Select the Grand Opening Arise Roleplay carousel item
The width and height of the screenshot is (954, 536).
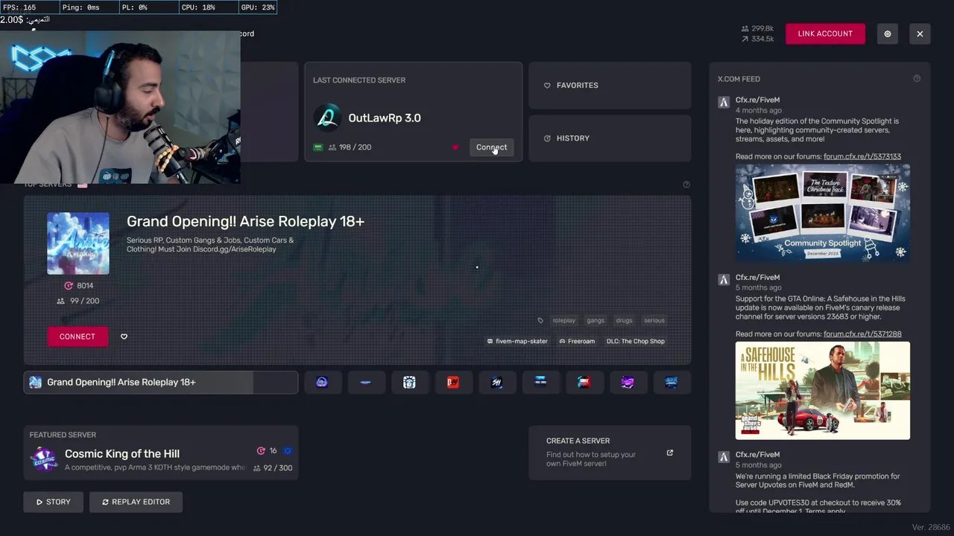(x=161, y=382)
